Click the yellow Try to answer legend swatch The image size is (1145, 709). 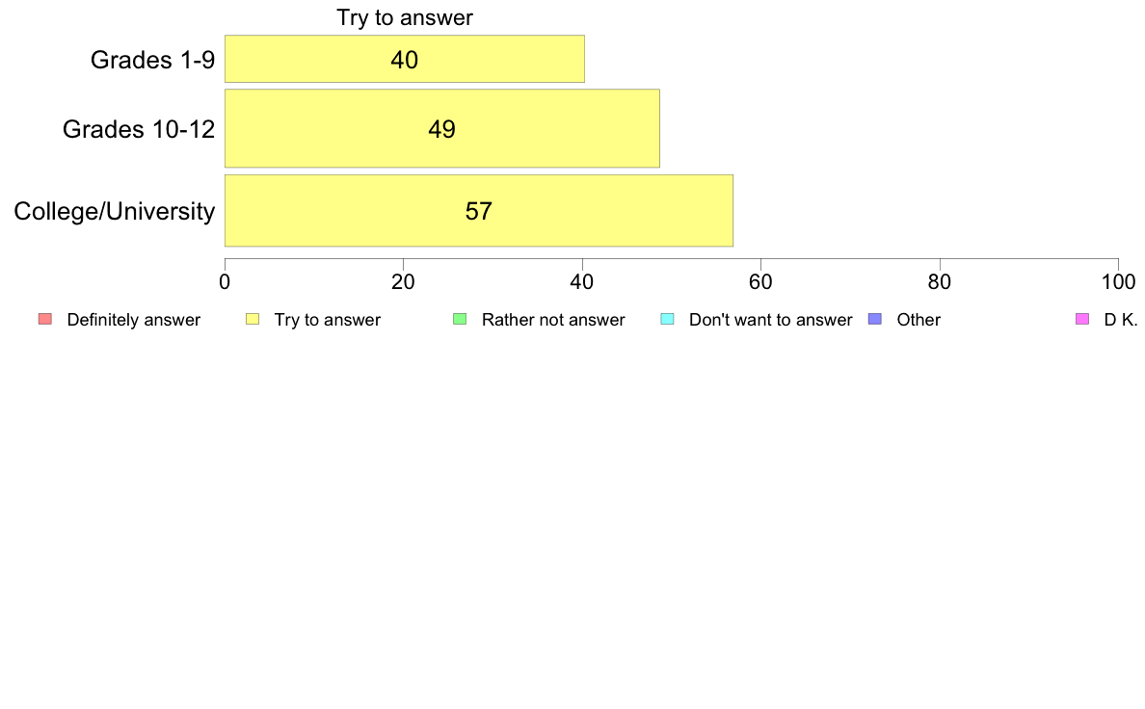[253, 319]
